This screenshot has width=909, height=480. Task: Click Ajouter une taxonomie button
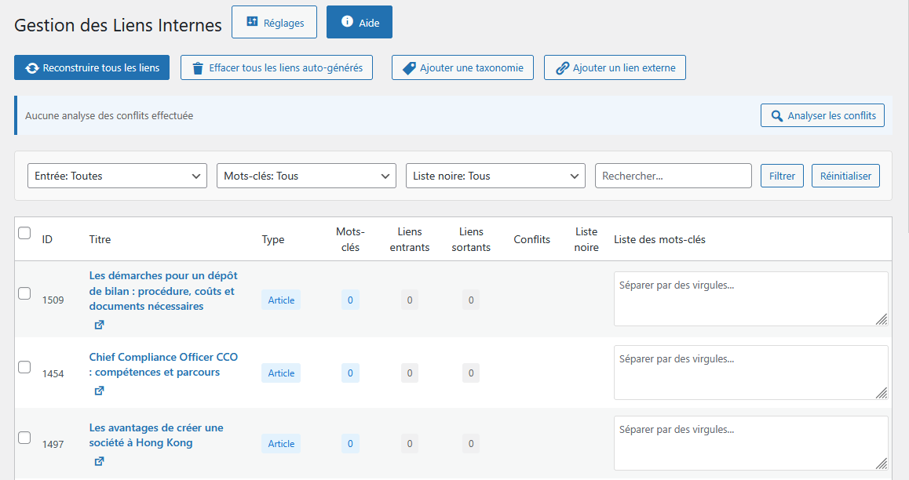pyautogui.click(x=462, y=68)
